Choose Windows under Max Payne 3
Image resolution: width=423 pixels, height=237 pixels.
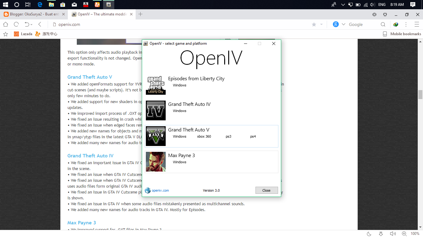click(180, 162)
